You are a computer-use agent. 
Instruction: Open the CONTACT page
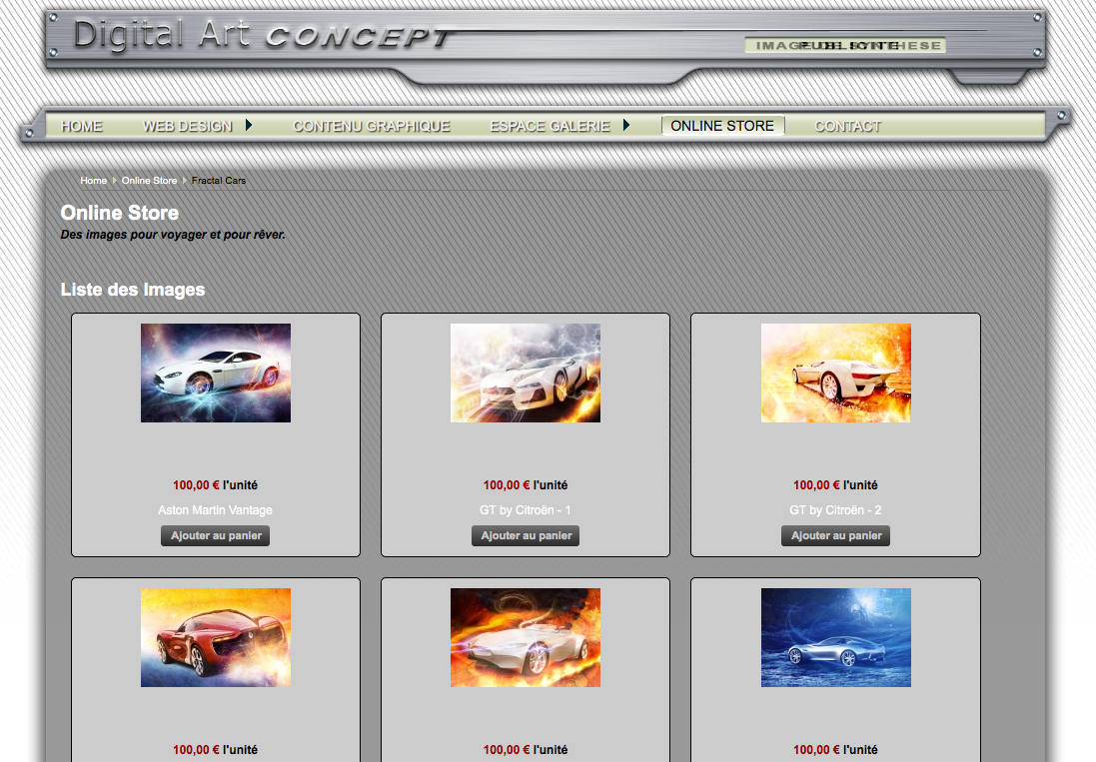click(x=848, y=127)
